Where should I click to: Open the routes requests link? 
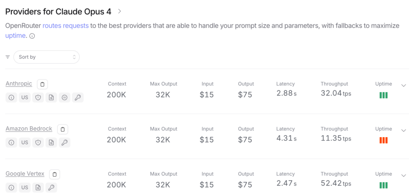pyautogui.click(x=66, y=26)
